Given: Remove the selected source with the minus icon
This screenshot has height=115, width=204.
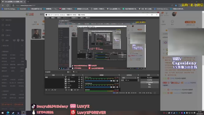Looking at the screenshot, I should 69,90.
